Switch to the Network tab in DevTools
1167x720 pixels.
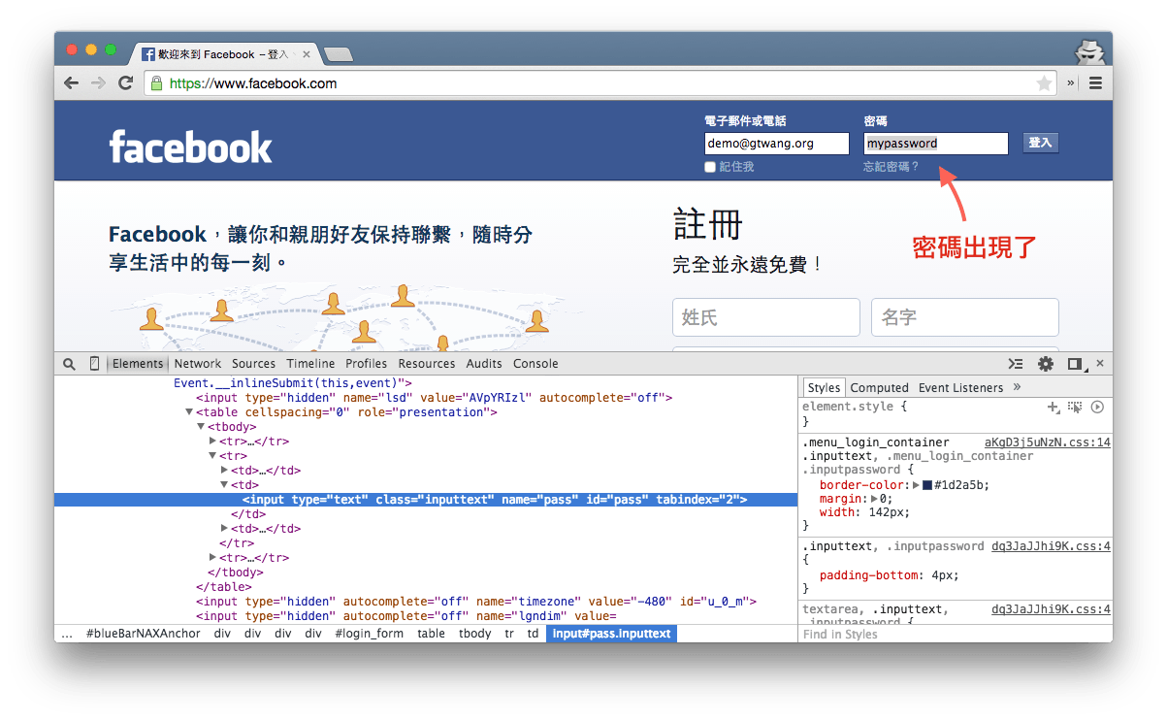point(197,363)
